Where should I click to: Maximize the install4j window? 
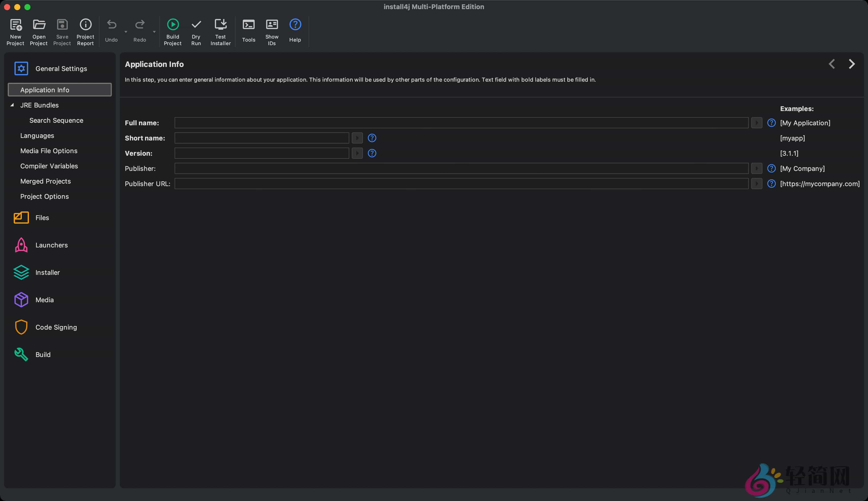click(28, 7)
